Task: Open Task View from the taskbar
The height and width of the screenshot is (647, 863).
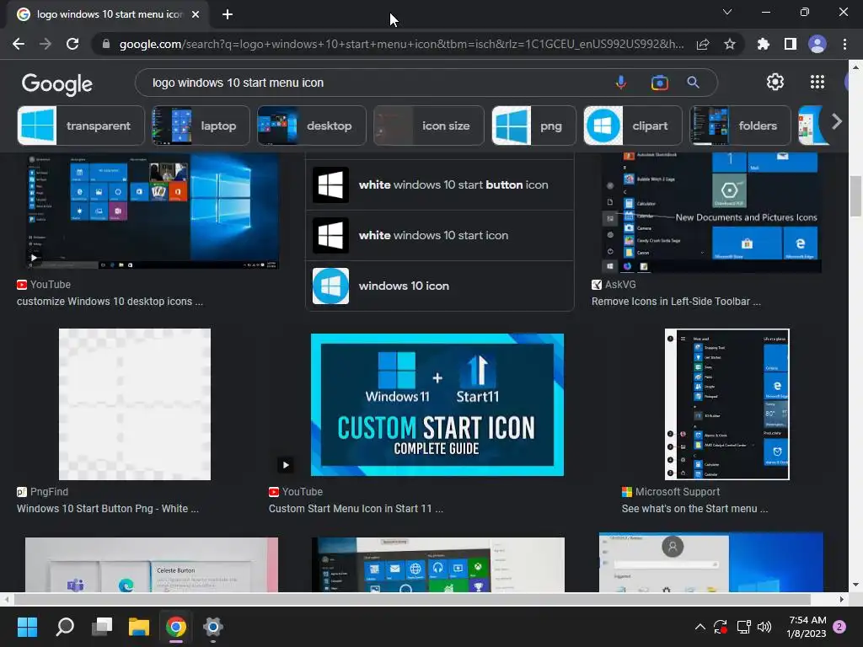Action: (102, 627)
